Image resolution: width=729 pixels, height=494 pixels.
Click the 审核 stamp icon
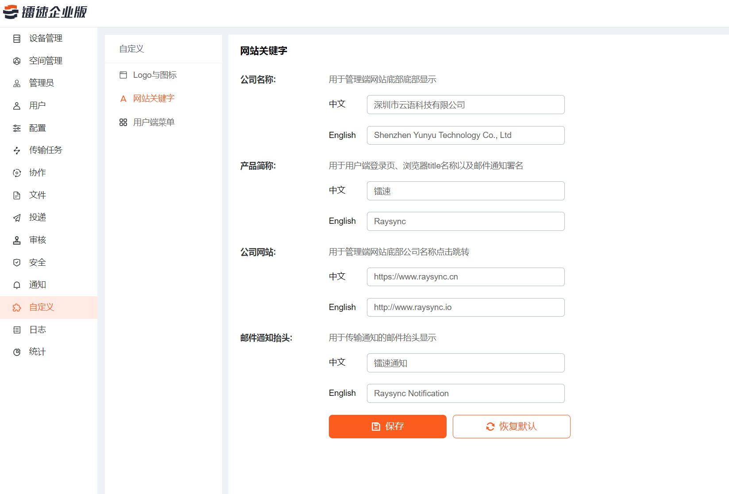[17, 240]
